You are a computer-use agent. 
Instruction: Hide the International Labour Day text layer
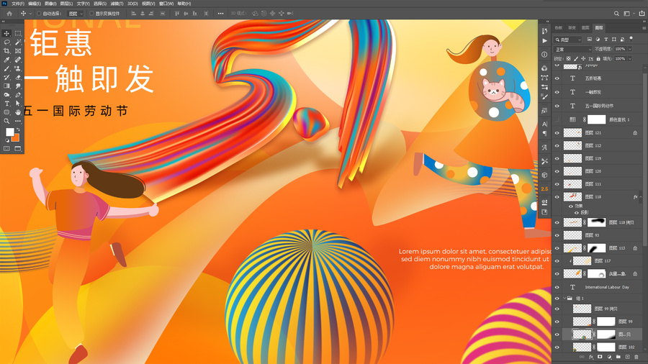coord(557,287)
